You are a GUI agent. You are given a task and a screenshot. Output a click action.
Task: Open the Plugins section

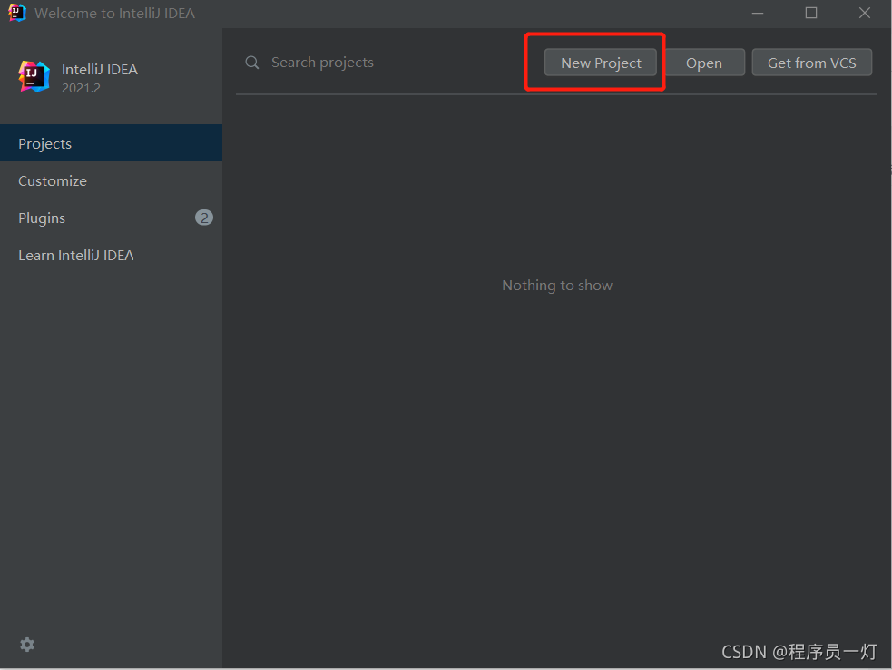point(111,218)
